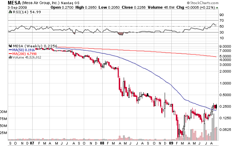Click the RSI axis label 30
The height and width of the screenshot is (146, 233).
[x=221, y=32]
